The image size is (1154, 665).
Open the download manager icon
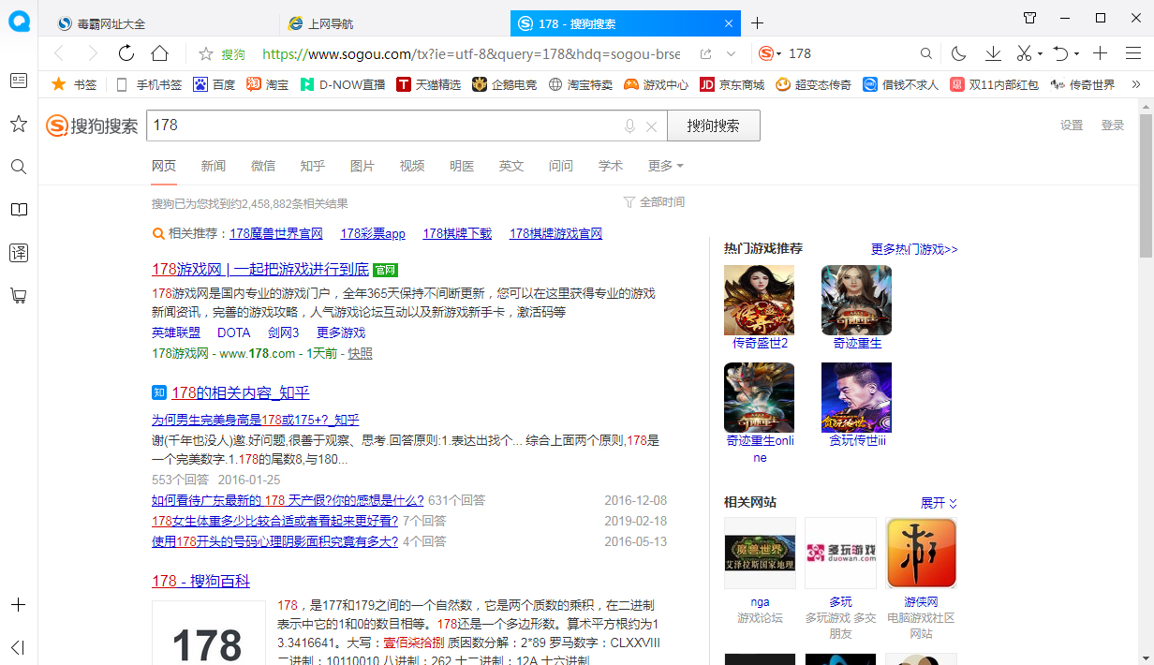pos(993,53)
